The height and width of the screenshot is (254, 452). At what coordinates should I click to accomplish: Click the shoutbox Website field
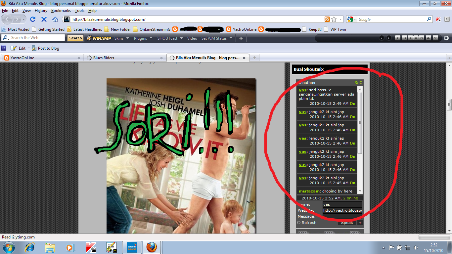click(342, 210)
